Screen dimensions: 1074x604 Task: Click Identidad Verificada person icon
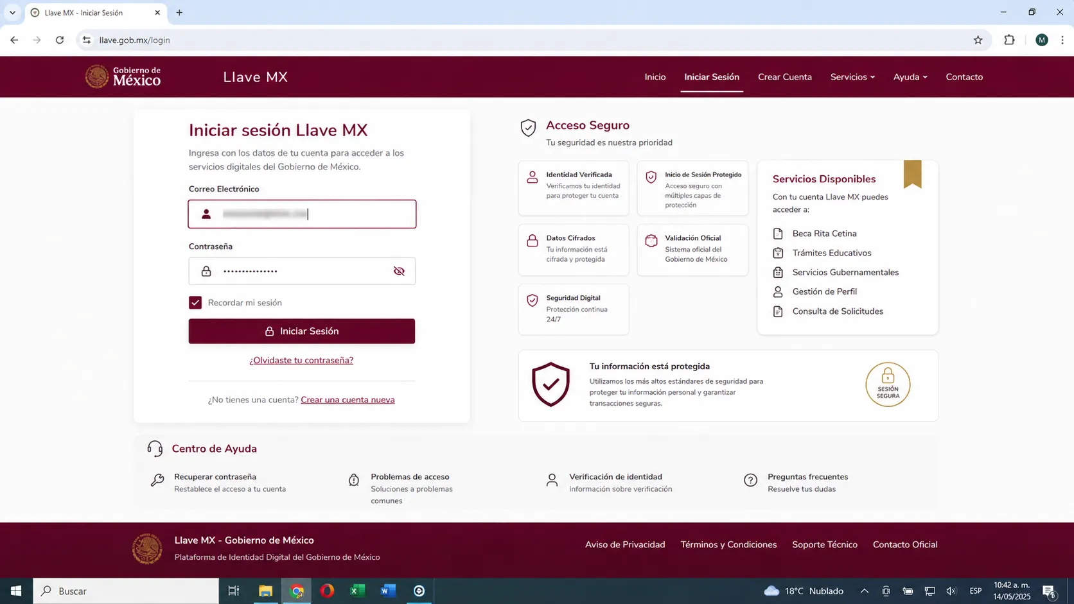(533, 177)
